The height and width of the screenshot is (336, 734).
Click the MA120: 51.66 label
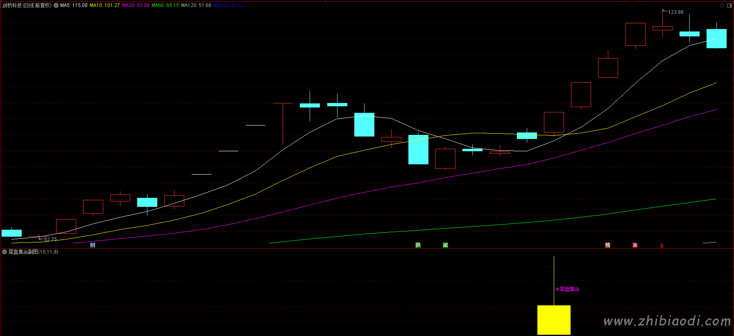click(196, 5)
